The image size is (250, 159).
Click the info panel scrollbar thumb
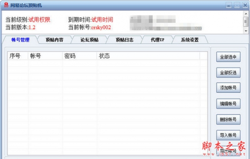coord(246,22)
